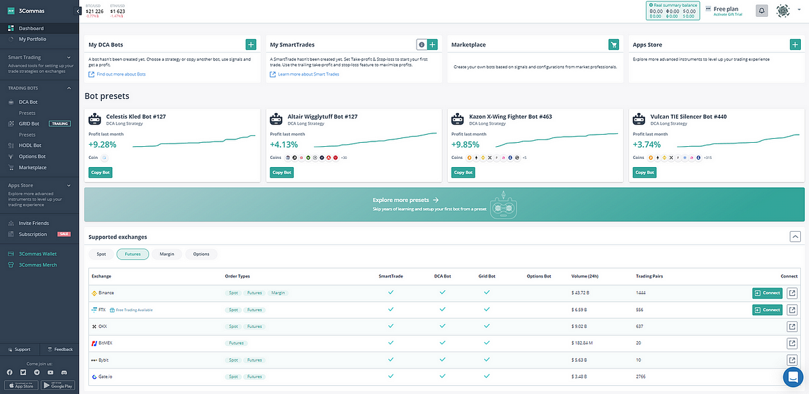Select the Futures exchange filter
Image resolution: width=809 pixels, height=394 pixels.
click(x=133, y=254)
